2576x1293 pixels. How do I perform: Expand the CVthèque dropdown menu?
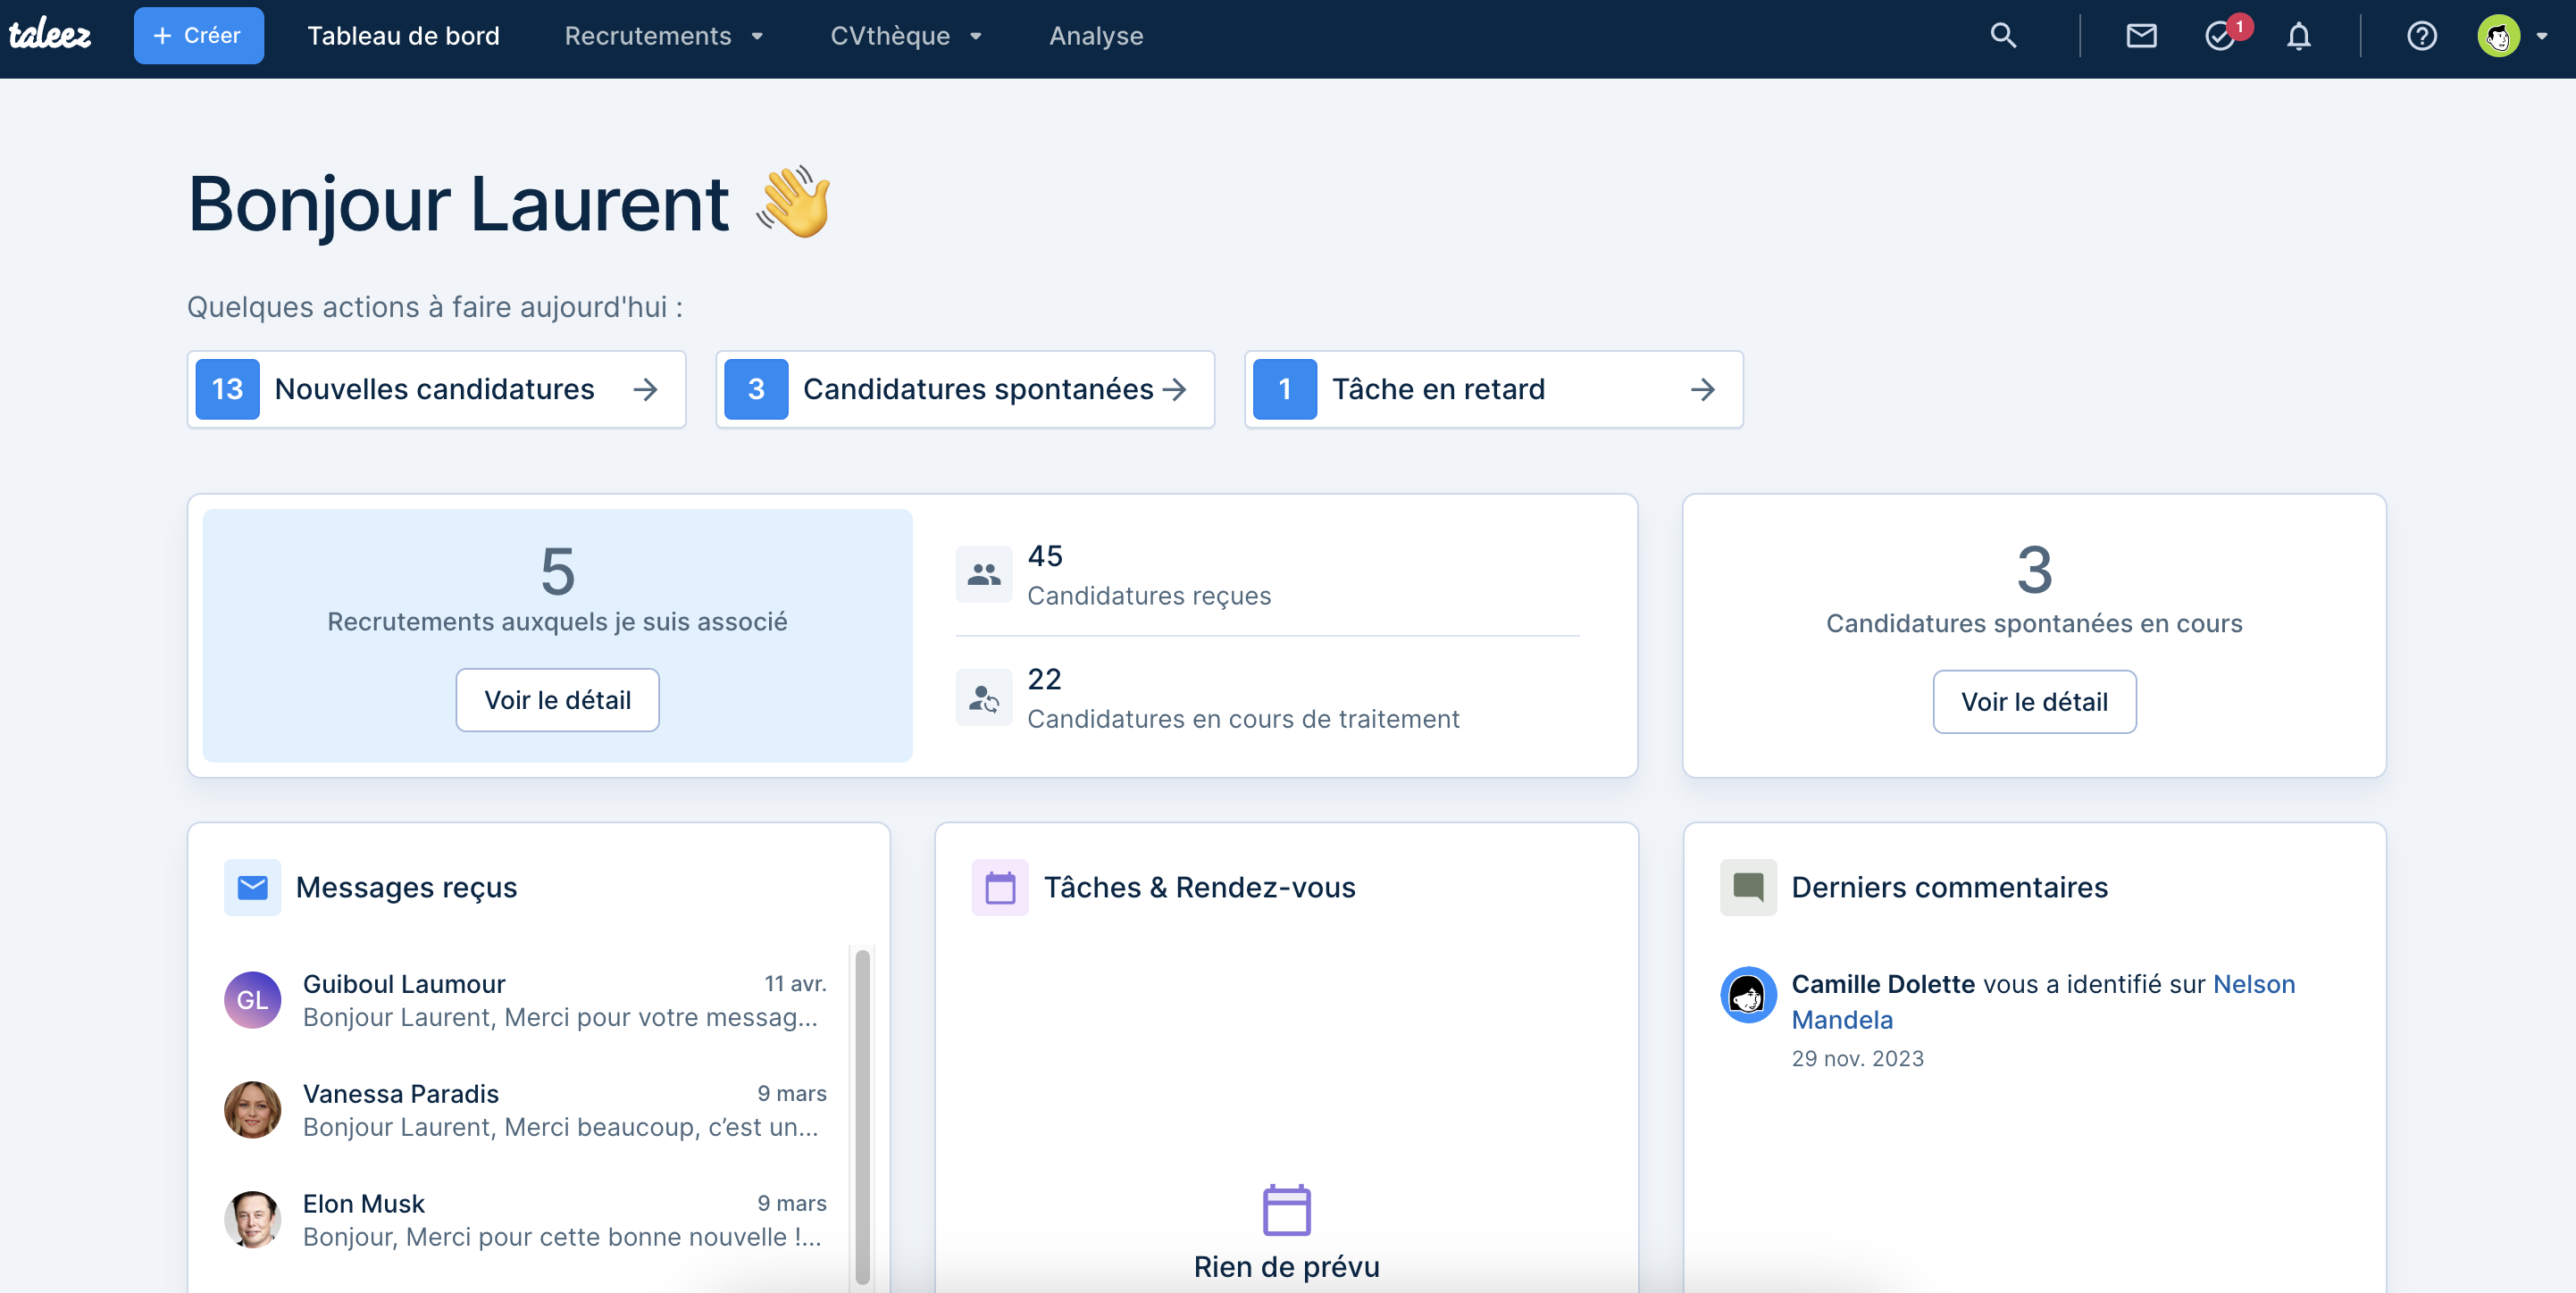(x=906, y=36)
